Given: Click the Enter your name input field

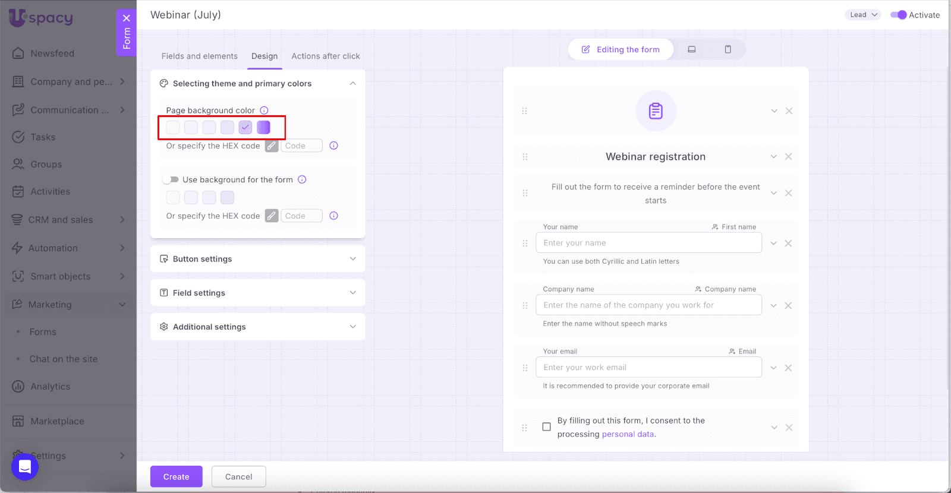Looking at the screenshot, I should [648, 243].
